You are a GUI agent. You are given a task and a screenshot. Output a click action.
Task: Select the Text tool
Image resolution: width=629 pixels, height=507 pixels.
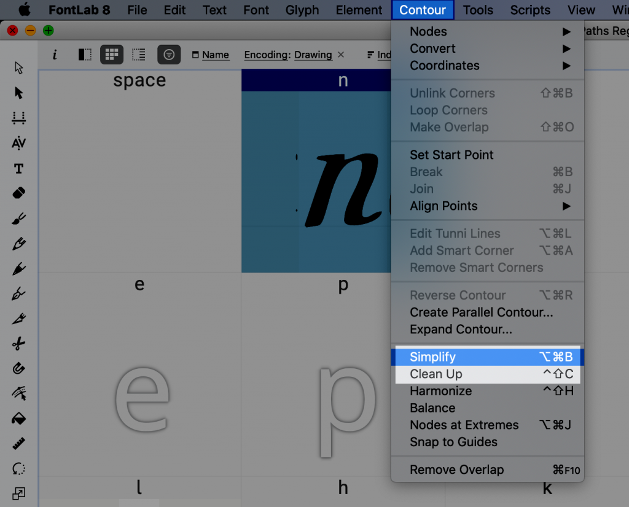click(x=19, y=168)
